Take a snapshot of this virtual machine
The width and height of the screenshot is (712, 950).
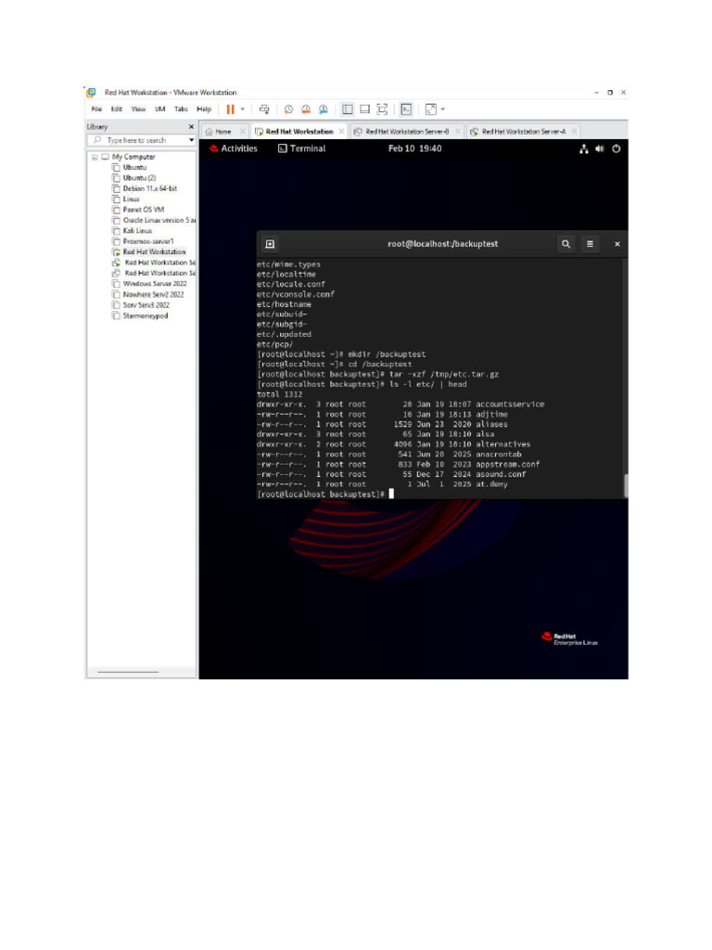pyautogui.click(x=288, y=109)
